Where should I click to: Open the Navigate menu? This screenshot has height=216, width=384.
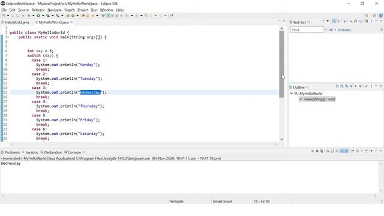[55, 10]
